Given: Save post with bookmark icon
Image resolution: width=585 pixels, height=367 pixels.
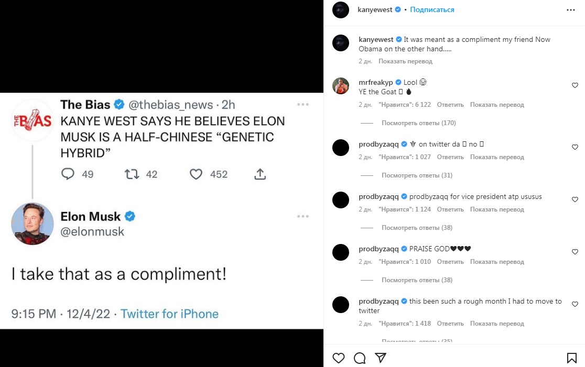Looking at the screenshot, I should pyautogui.click(x=571, y=358).
